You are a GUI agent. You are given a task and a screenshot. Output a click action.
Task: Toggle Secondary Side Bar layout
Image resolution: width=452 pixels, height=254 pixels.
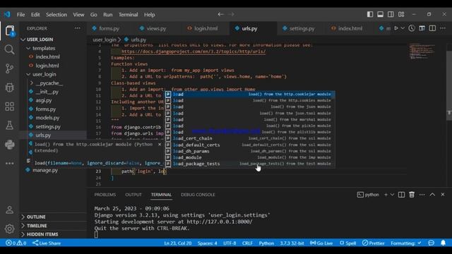[x=391, y=14]
